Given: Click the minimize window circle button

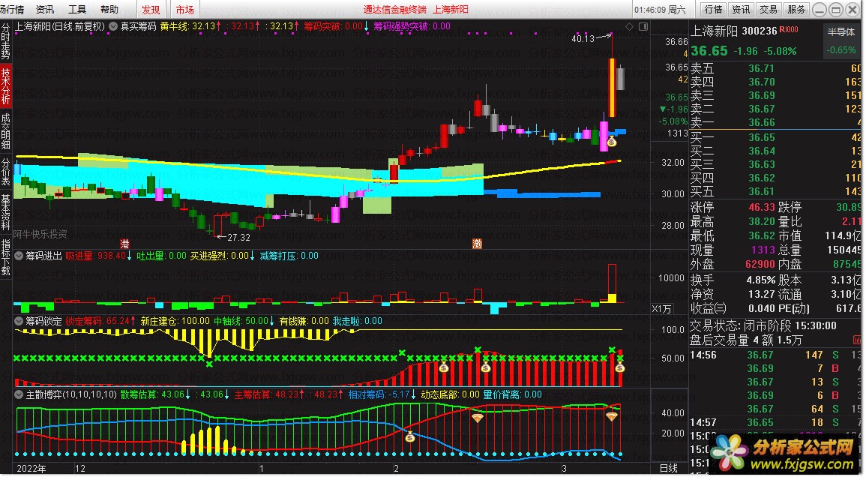Looking at the screenshot, I should 820,10.
